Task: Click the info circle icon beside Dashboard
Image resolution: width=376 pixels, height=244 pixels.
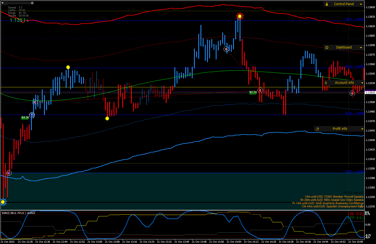Action: [x=327, y=47]
